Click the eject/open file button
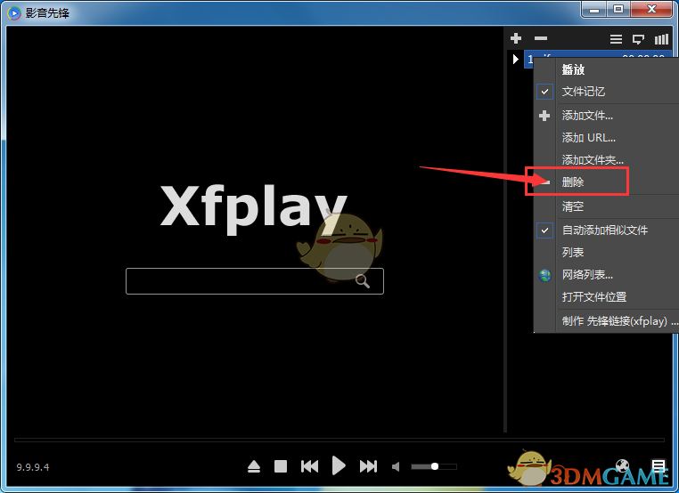The height and width of the screenshot is (493, 679). coord(254,466)
